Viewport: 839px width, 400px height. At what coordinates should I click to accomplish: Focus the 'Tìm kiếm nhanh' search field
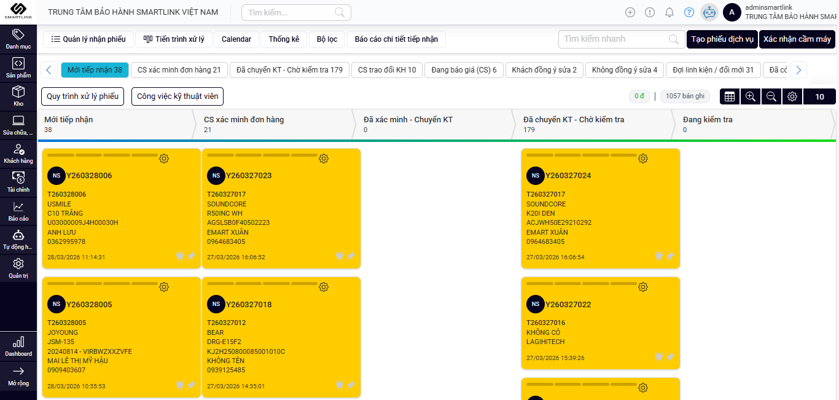click(x=614, y=39)
